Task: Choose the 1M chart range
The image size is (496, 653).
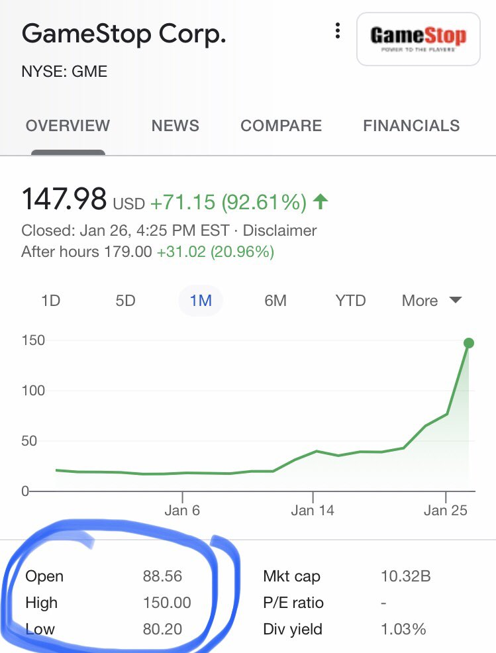Action: point(201,301)
